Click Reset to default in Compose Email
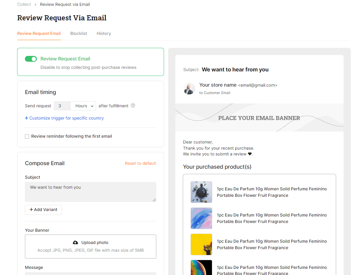363x275 pixels. click(140, 163)
